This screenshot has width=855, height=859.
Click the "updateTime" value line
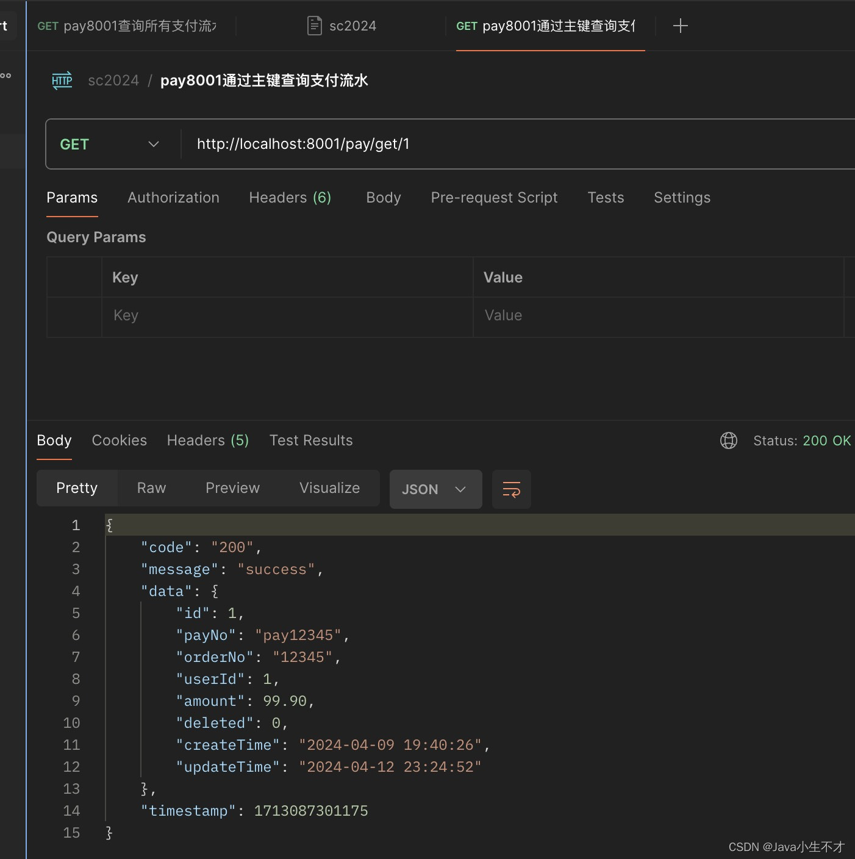(328, 767)
